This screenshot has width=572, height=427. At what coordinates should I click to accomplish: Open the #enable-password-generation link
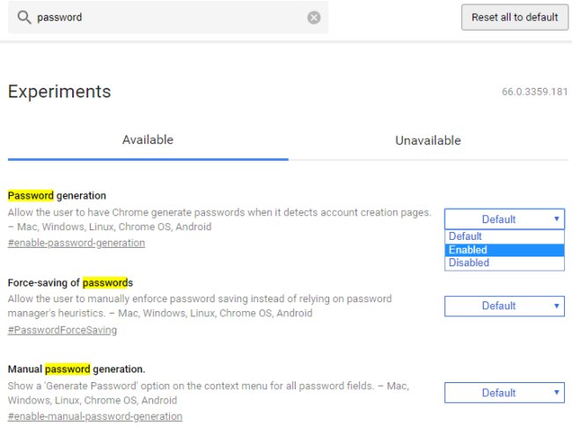76,242
